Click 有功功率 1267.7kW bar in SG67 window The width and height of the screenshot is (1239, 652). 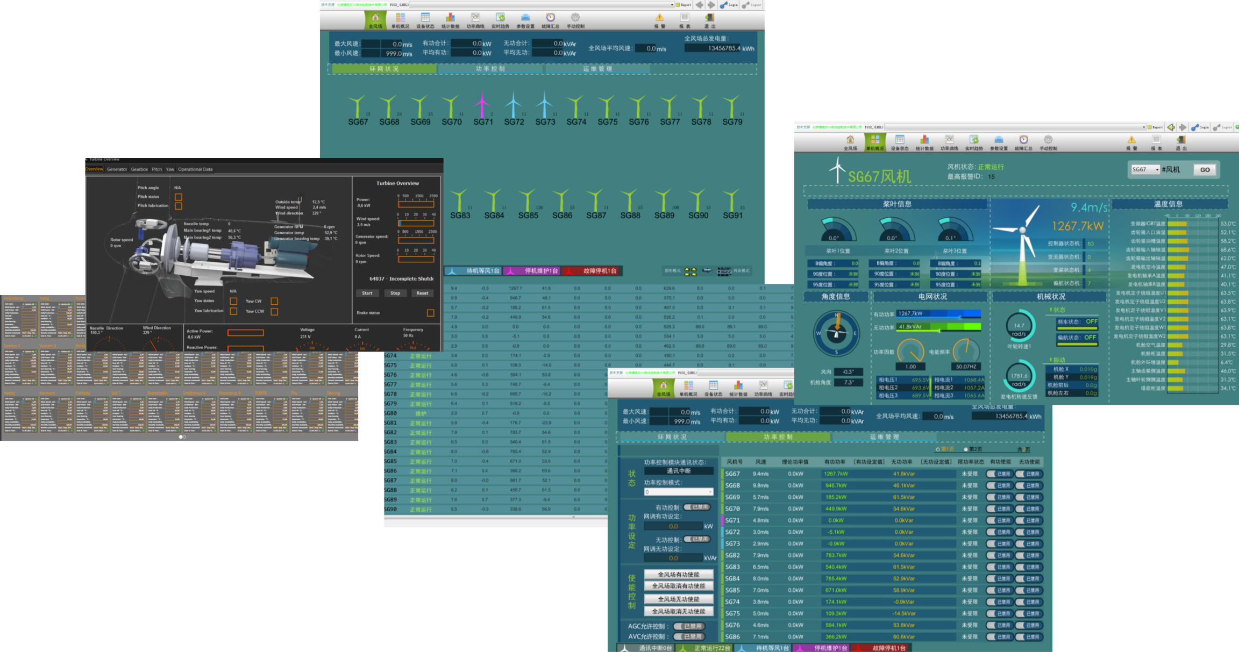pos(939,314)
